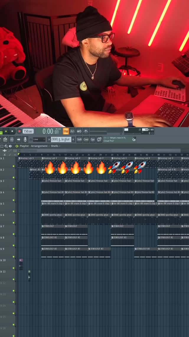Click the right-arrow icon beside the Mixer icon
Viewport: 189px width, 337px height.
pos(19,139)
